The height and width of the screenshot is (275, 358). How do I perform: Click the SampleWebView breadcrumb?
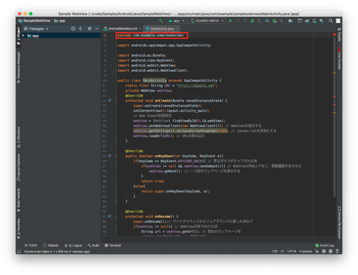coord(34,21)
